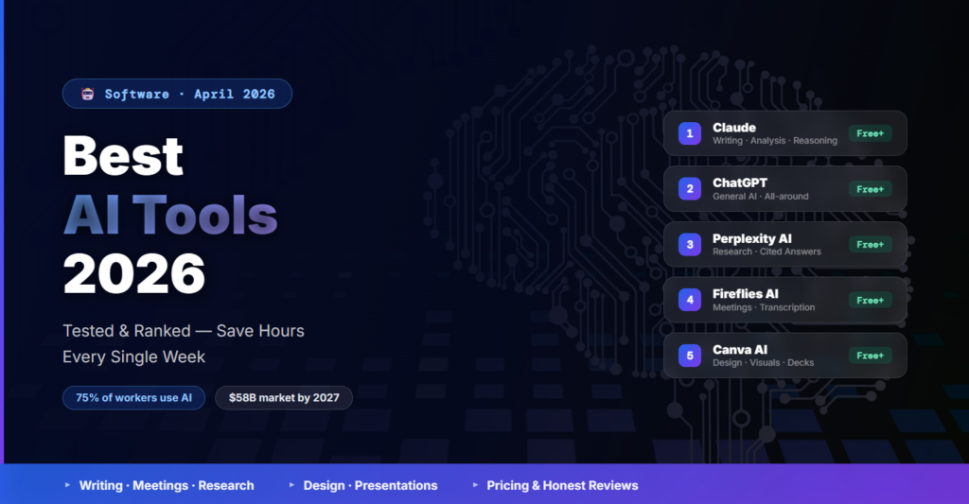969x504 pixels.
Task: Click the number 2 rank badge
Action: click(x=689, y=189)
